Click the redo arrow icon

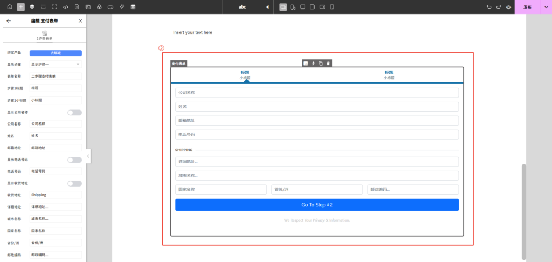(x=499, y=7)
